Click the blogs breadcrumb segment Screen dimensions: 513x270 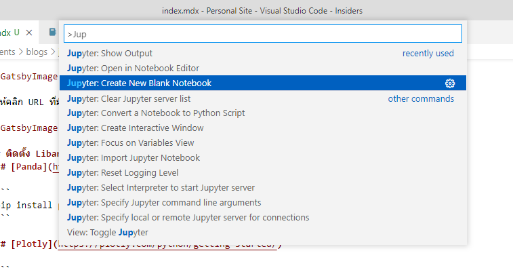(37, 52)
